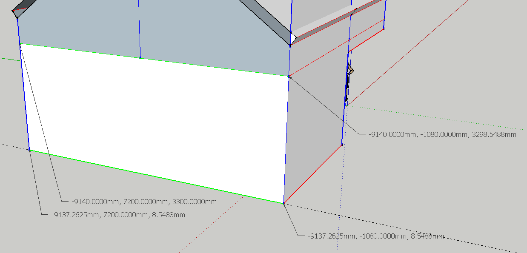The width and height of the screenshot is (527, 253).
Task: Click the top-right corner vertex of white wall
Action: click(x=289, y=77)
